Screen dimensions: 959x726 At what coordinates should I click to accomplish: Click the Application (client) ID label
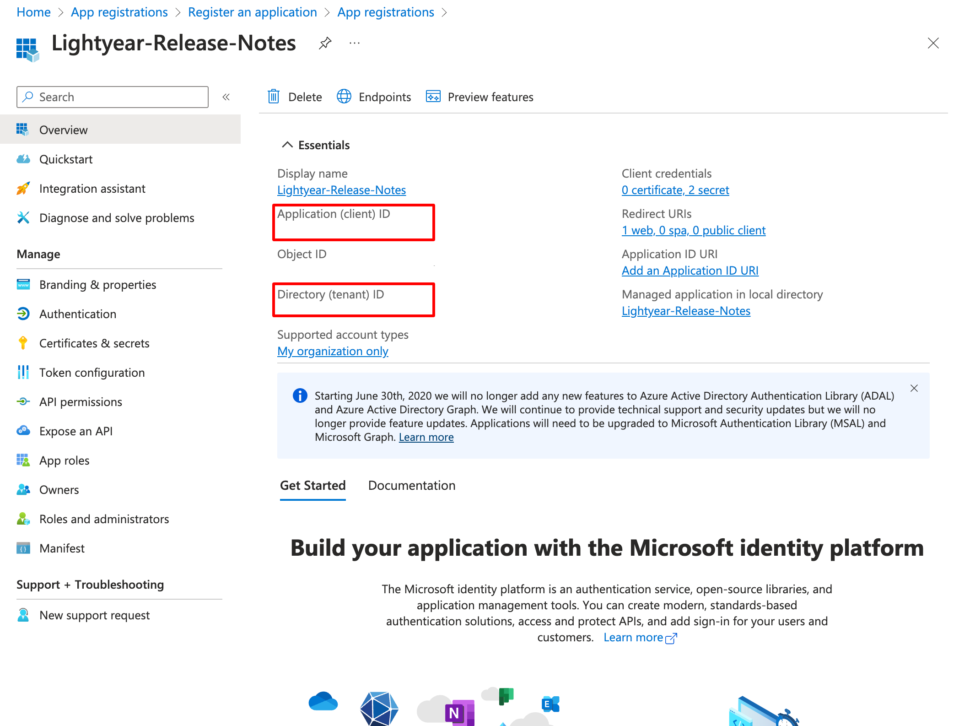coord(334,214)
